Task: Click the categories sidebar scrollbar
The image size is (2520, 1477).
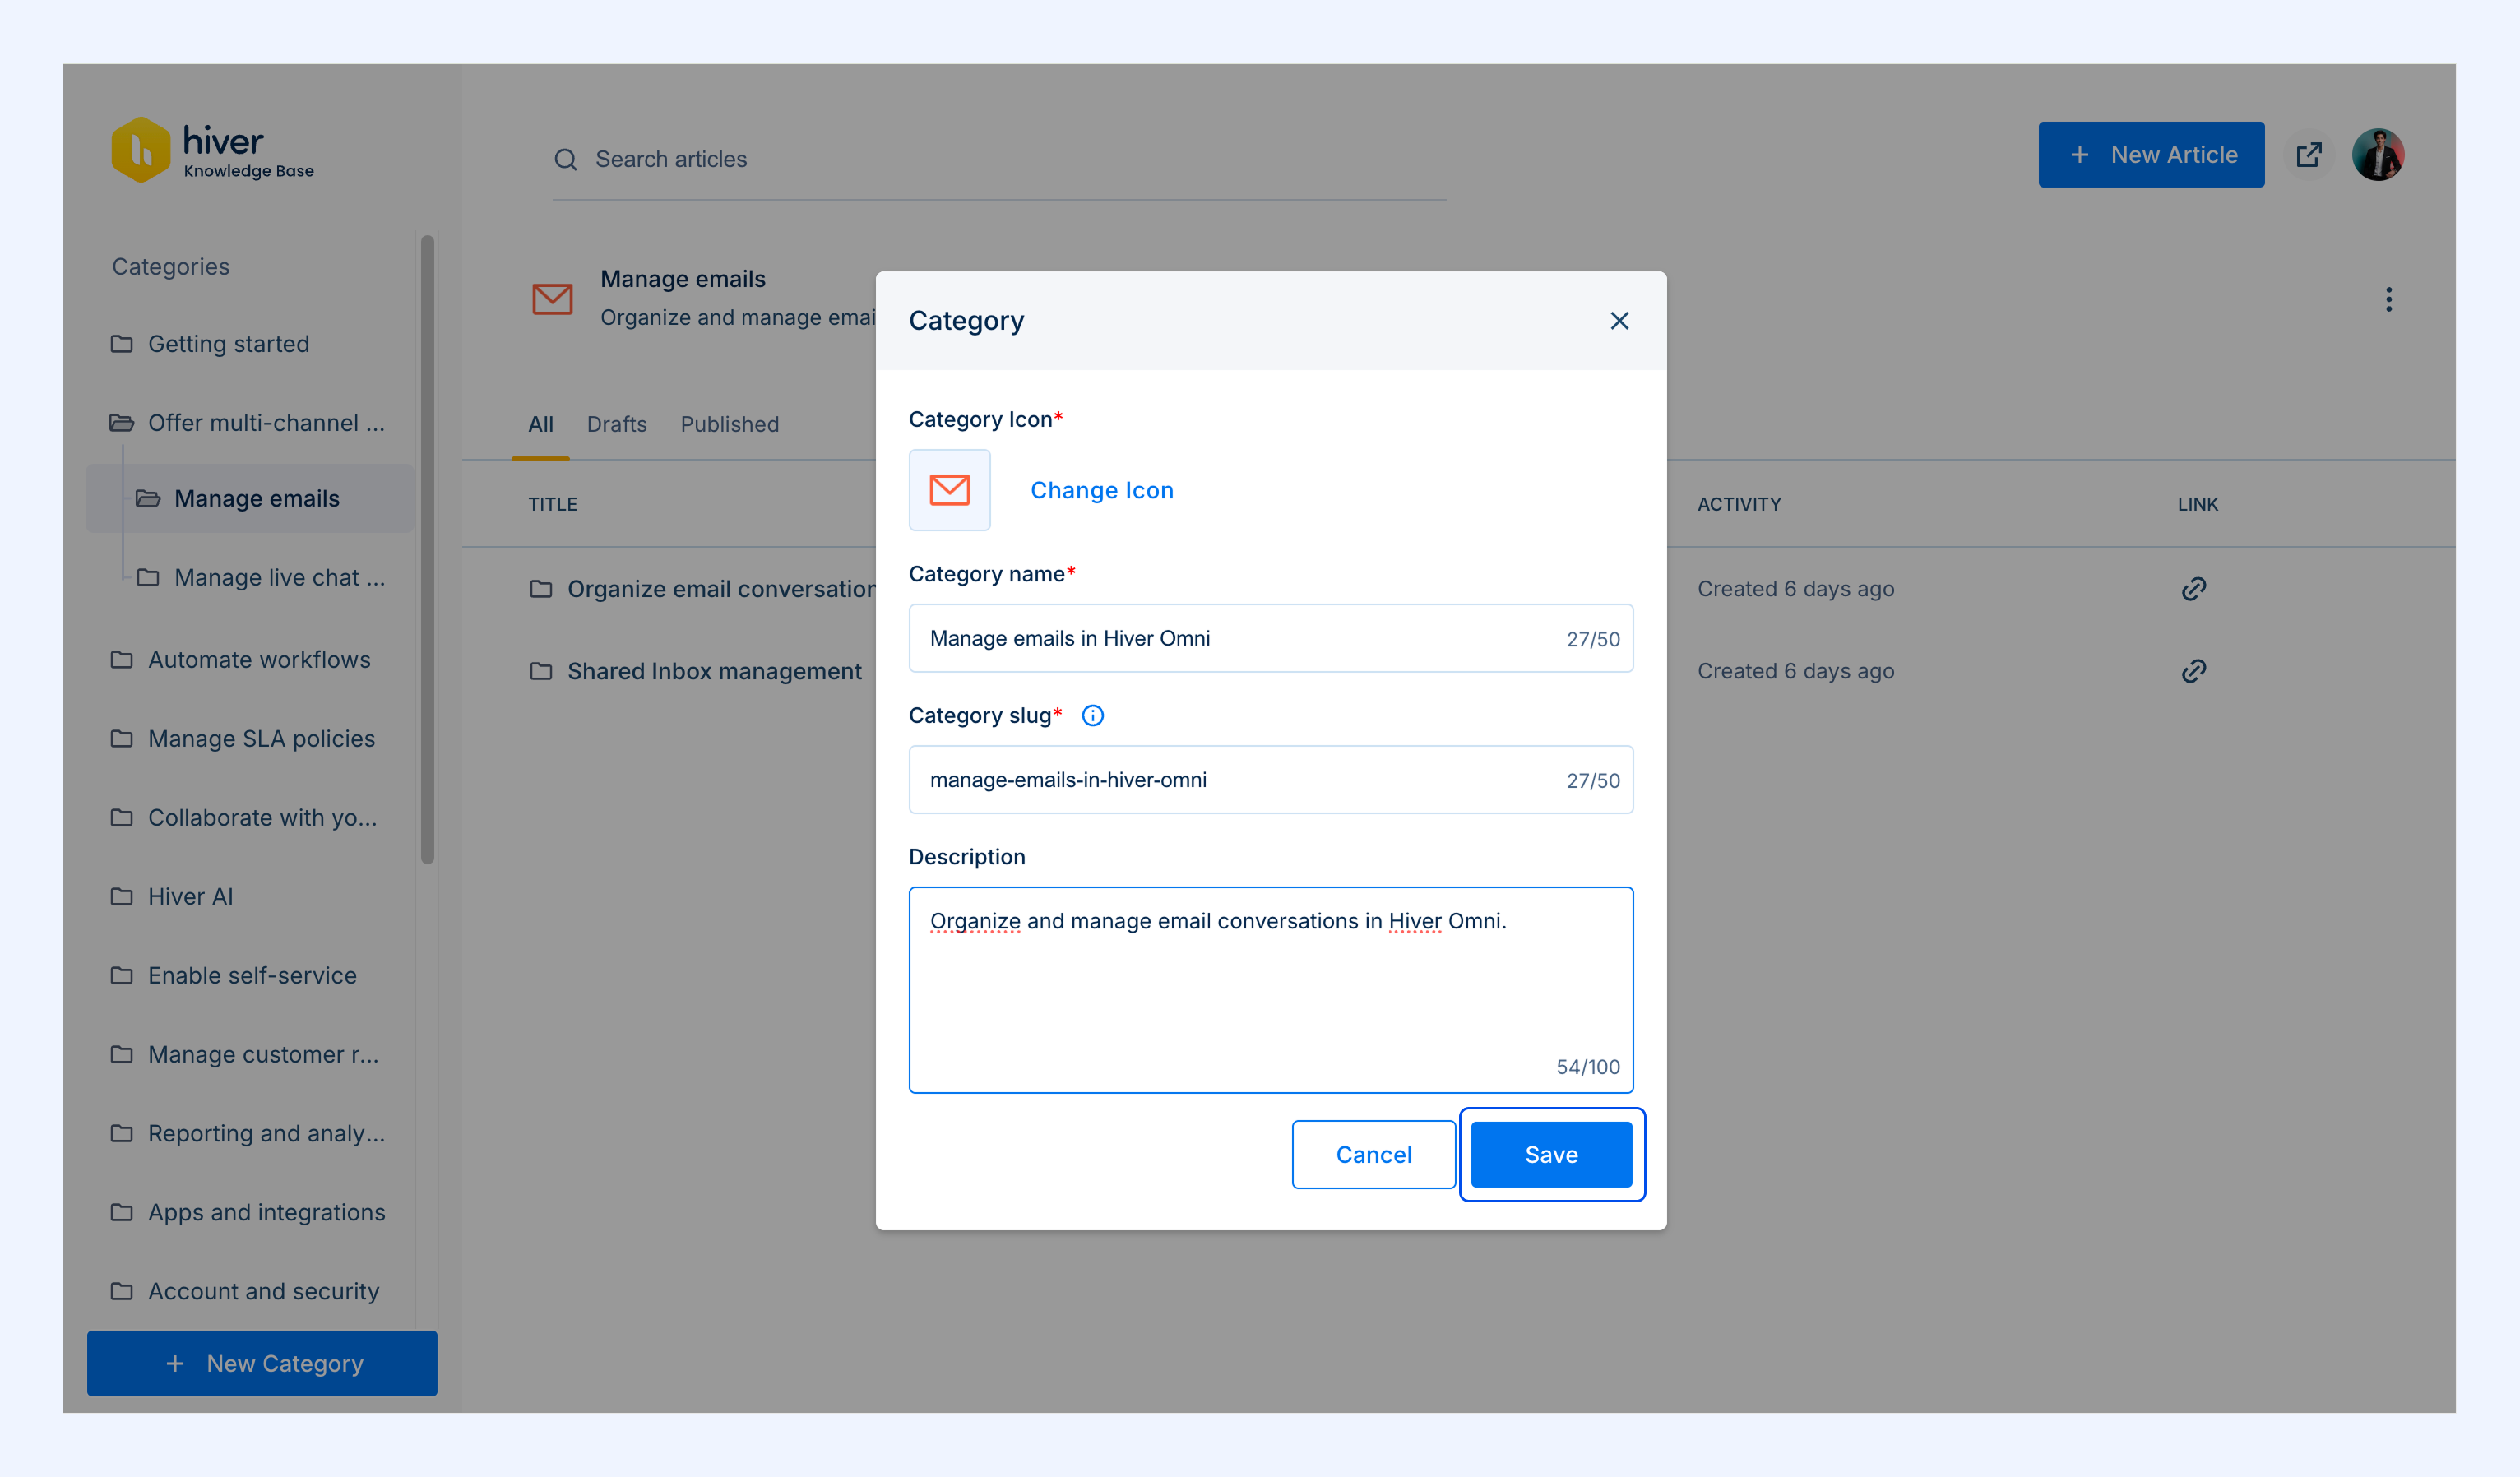Action: point(427,549)
